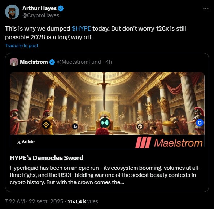Click the Binance logo in article image
The width and height of the screenshot is (214, 209).
(46, 125)
